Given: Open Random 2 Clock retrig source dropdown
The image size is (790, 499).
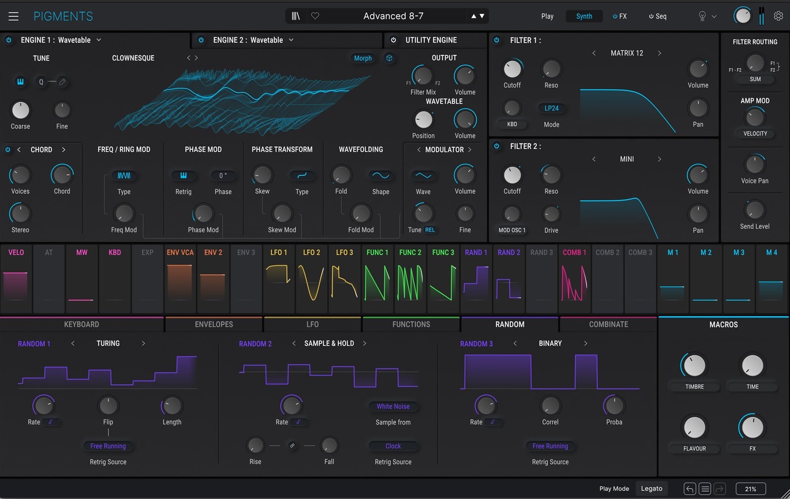Looking at the screenshot, I should 393,446.
